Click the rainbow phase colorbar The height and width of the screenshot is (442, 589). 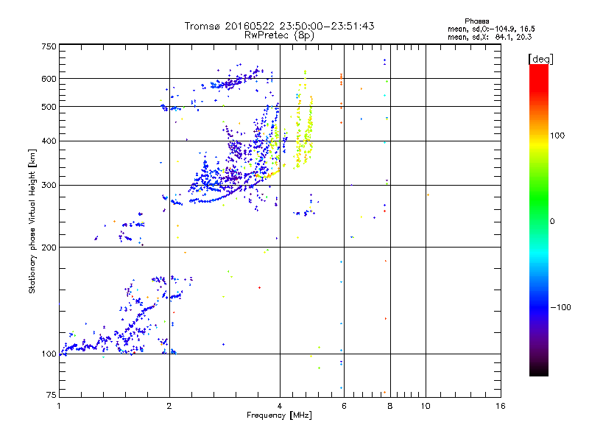click(539, 220)
